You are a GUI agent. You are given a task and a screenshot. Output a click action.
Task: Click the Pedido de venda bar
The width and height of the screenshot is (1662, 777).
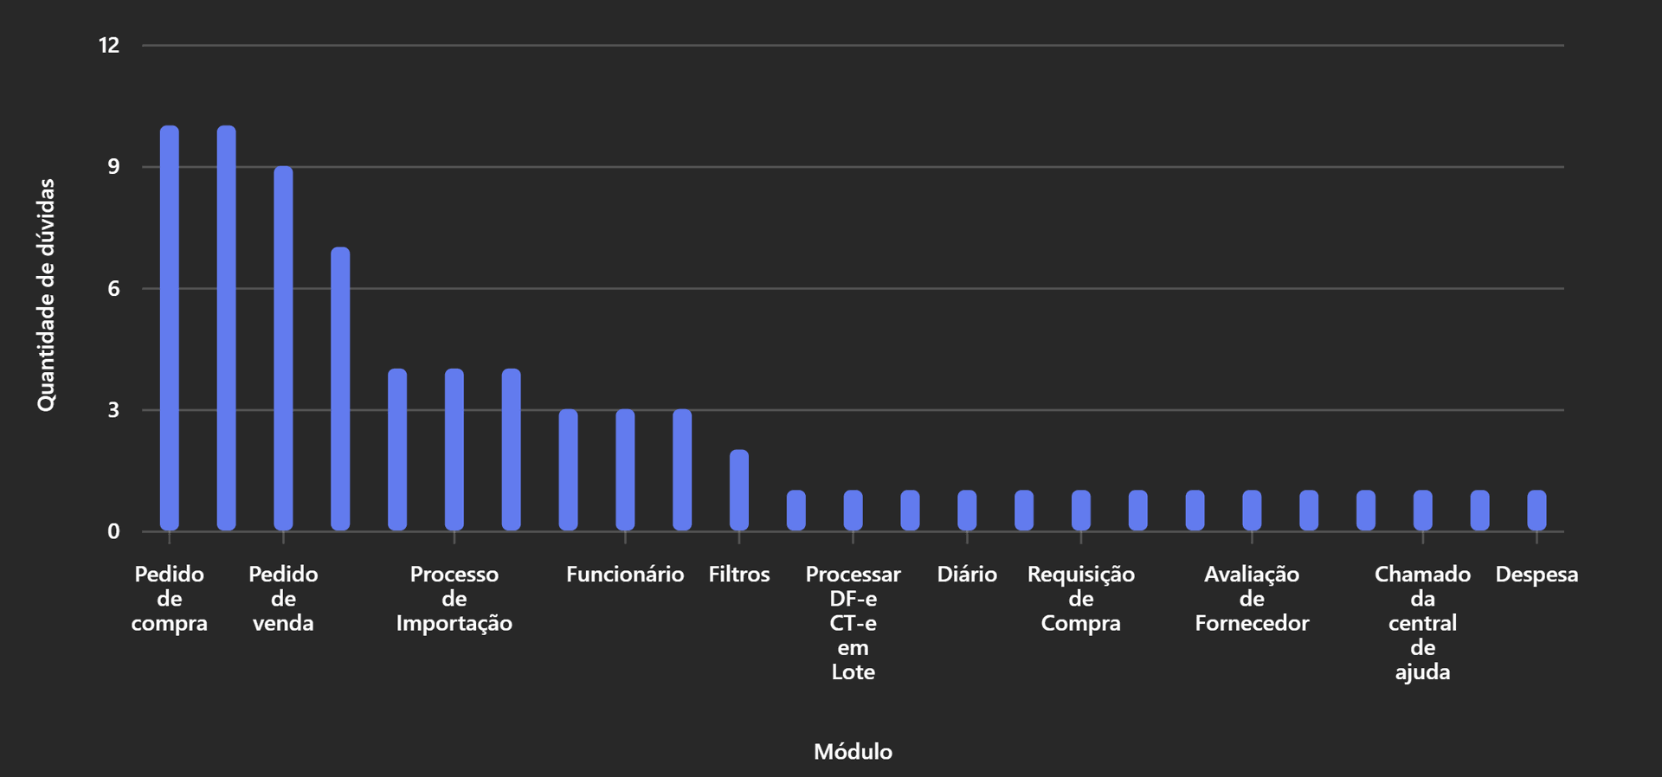coord(283,348)
